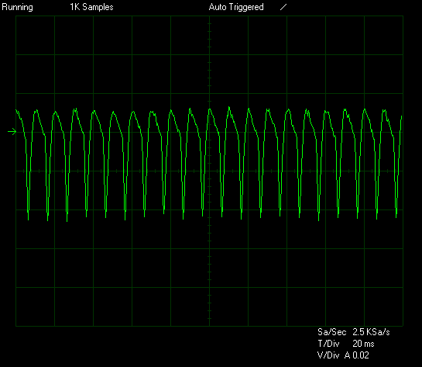Open the 1K Samples memory depth readout
The width and height of the screenshot is (422, 367).
coord(91,7)
